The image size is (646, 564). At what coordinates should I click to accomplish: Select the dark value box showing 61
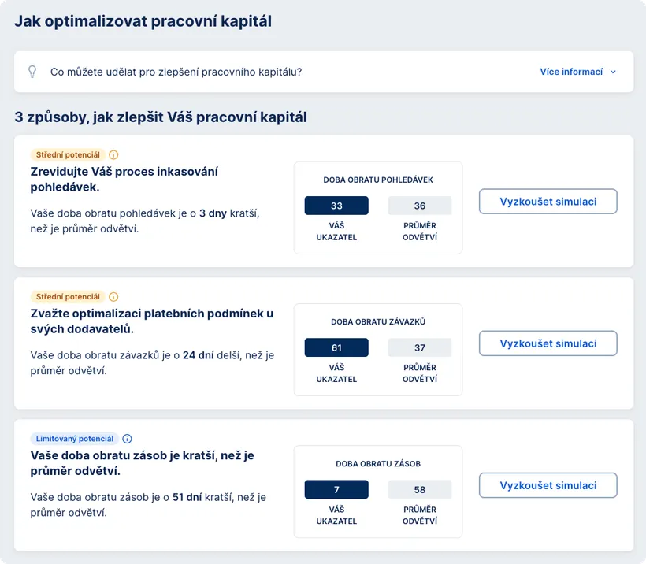tap(336, 347)
